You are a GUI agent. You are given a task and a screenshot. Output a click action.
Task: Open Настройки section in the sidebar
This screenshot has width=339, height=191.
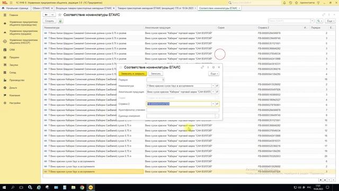[x=15, y=103]
